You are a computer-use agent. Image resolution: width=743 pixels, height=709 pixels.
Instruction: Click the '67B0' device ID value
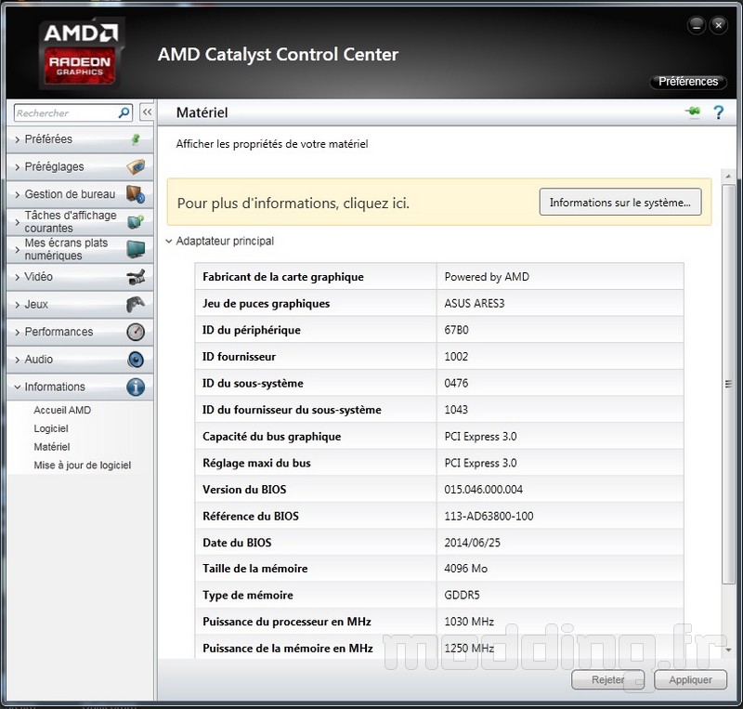pyautogui.click(x=456, y=330)
